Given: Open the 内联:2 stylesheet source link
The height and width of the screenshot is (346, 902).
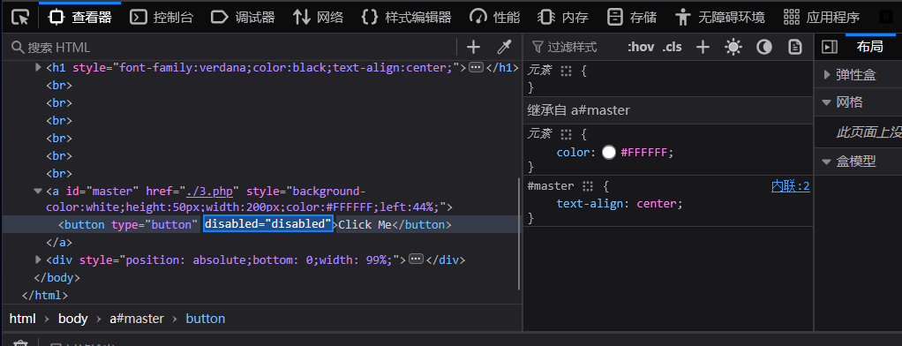Looking at the screenshot, I should pyautogui.click(x=791, y=186).
